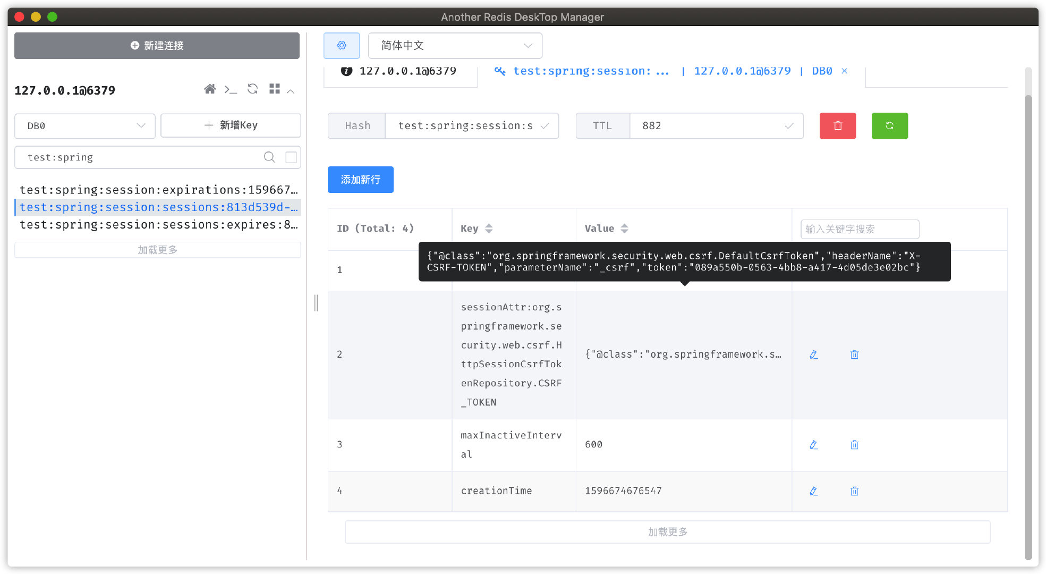Expand the 简体中文 language dropdown
Image resolution: width=1046 pixels, height=574 pixels.
pos(455,46)
